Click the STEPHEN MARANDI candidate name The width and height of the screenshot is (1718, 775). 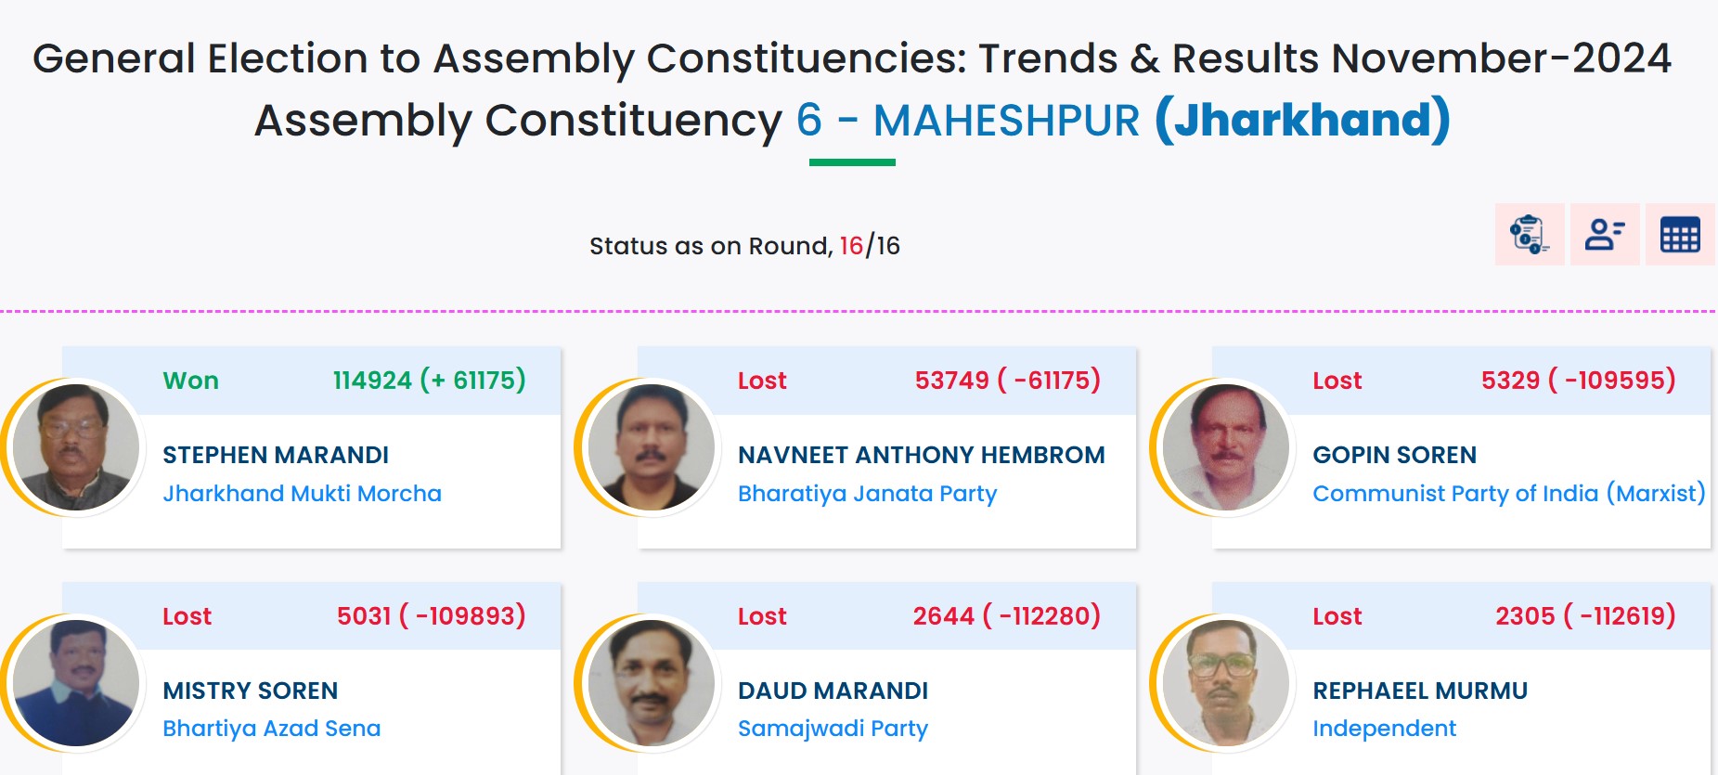click(276, 455)
